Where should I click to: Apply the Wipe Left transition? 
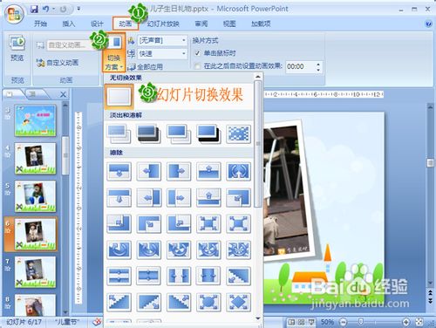pyautogui.click(x=149, y=171)
